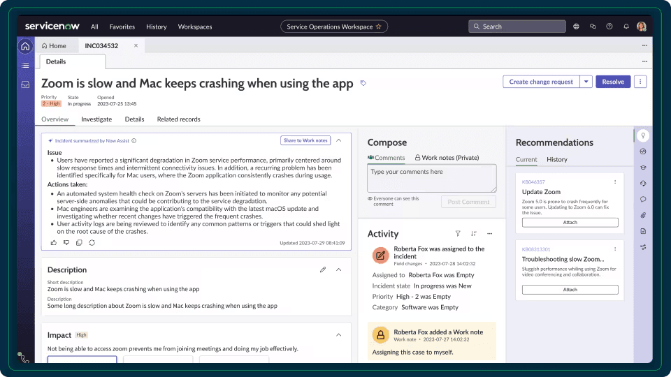Open the list icon in left sidebar

tap(25, 66)
